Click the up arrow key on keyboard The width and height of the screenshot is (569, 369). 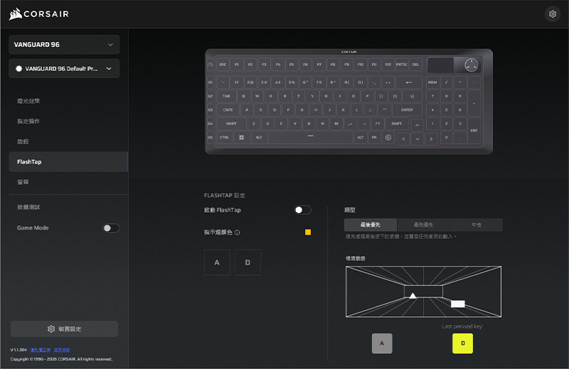coord(418,124)
